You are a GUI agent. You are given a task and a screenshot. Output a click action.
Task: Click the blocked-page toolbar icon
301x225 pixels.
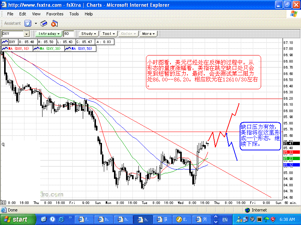point(54,24)
